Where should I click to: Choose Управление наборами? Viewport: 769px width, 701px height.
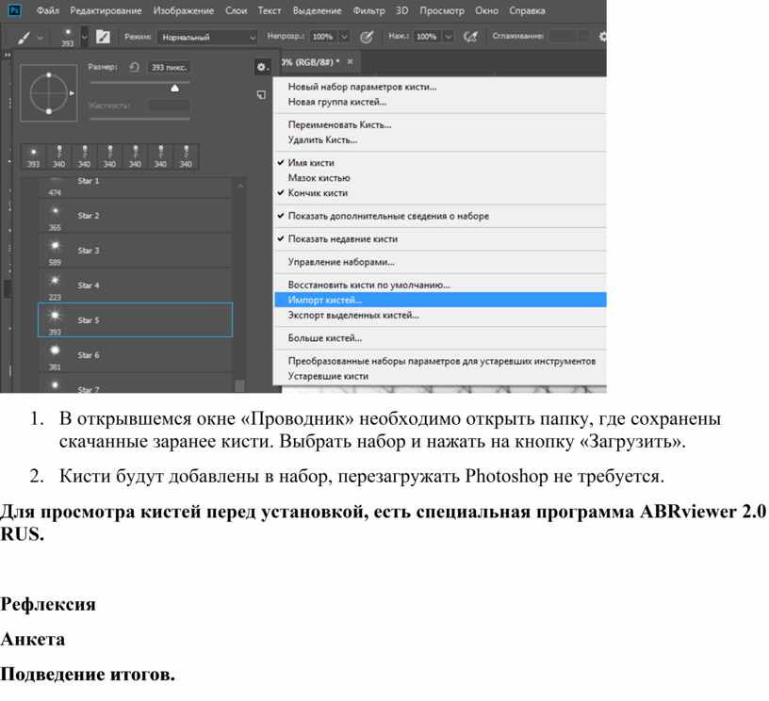tap(341, 262)
